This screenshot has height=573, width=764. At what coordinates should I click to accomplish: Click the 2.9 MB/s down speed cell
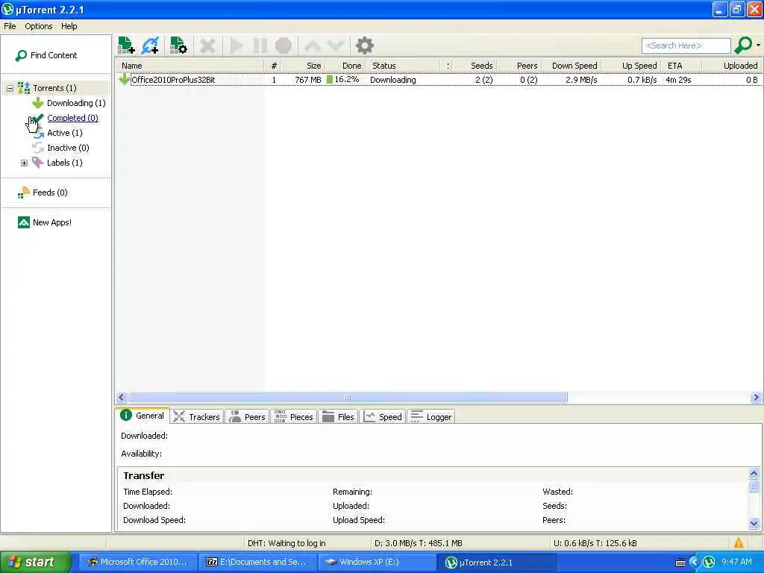pyautogui.click(x=581, y=80)
